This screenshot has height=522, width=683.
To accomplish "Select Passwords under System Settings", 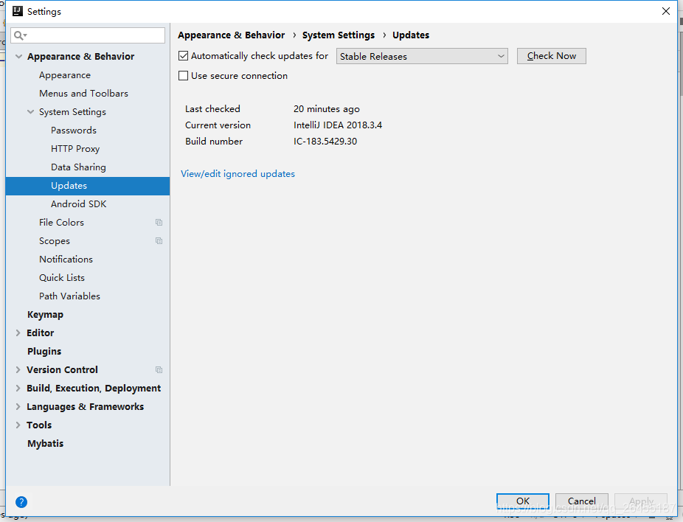I will point(74,130).
